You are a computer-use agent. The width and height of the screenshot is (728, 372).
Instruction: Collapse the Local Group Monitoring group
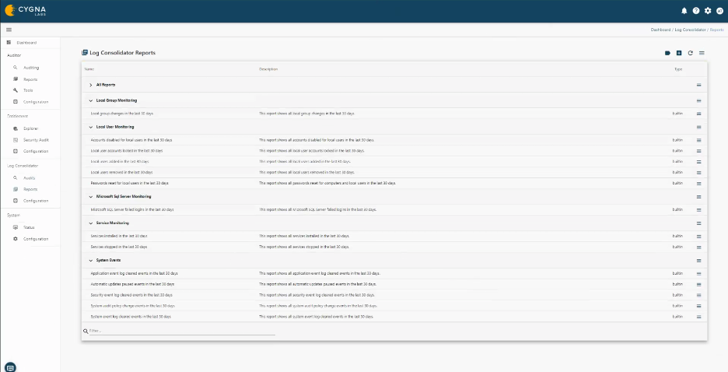point(90,100)
